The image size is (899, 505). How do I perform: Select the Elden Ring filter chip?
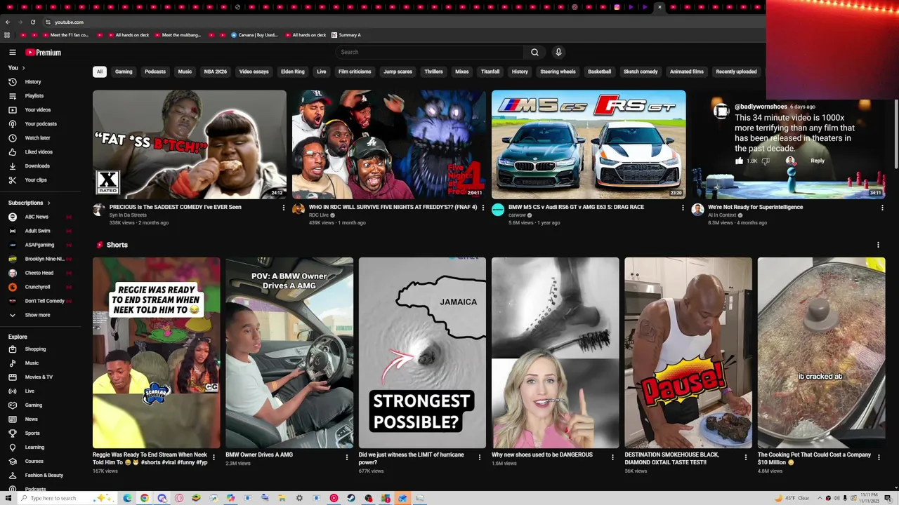293,72
